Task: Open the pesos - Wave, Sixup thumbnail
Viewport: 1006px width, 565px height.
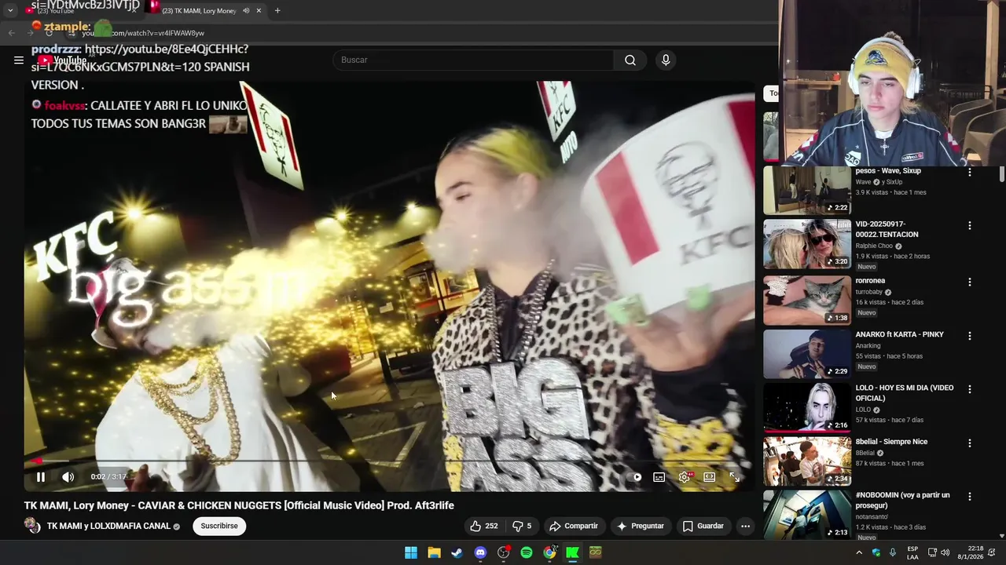Action: 807,190
